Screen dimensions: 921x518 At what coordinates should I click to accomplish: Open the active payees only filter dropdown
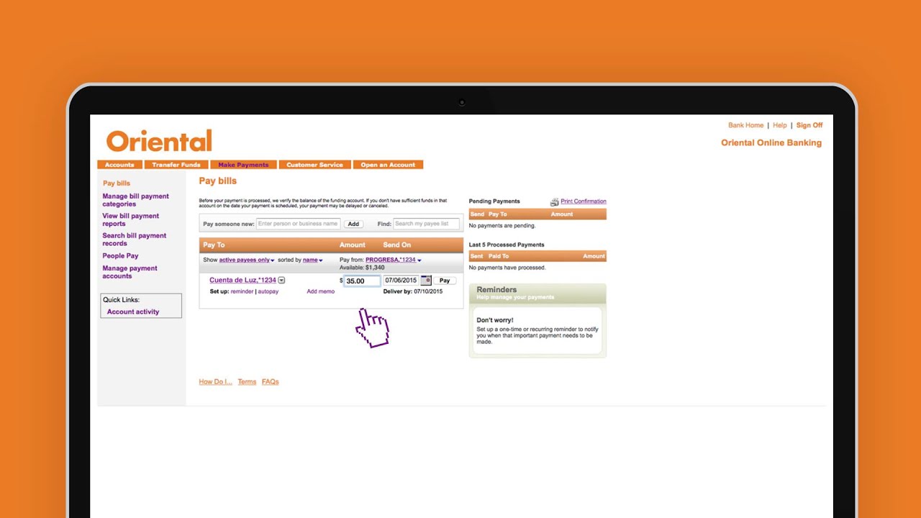coord(247,260)
